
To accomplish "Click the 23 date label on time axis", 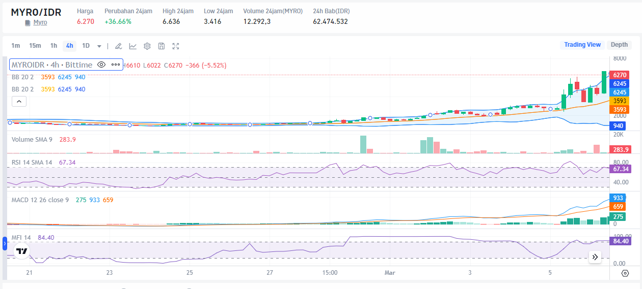I will 110,273.
